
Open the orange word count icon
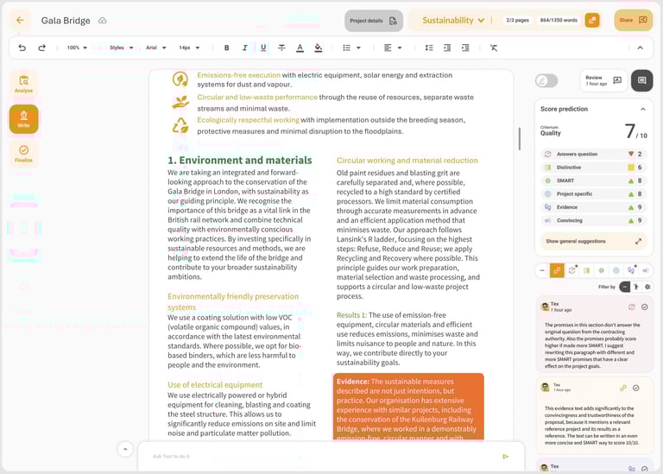[591, 20]
